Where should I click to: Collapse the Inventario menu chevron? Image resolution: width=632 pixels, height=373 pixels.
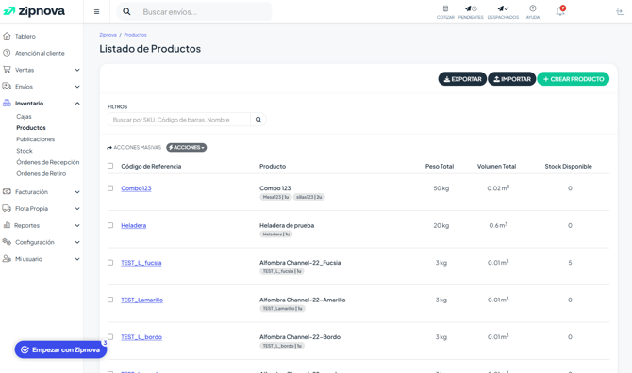[77, 104]
